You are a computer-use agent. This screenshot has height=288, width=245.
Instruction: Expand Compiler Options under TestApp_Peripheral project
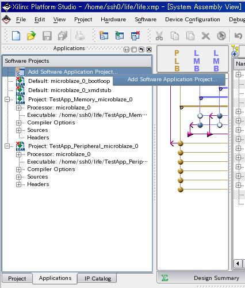point(18,169)
